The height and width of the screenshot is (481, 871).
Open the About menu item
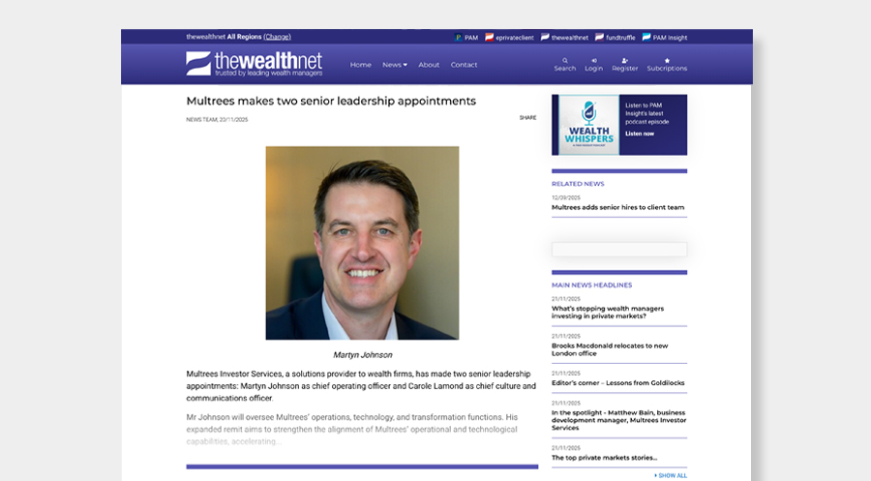tap(429, 65)
